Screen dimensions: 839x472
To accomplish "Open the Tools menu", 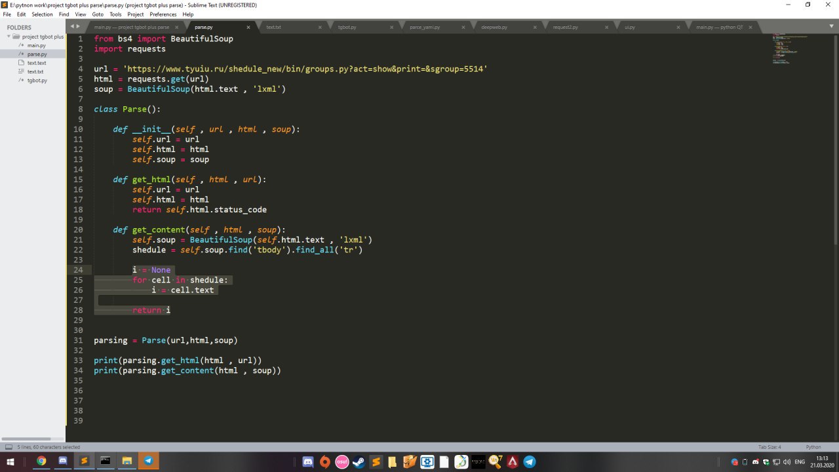I will 115,14.
